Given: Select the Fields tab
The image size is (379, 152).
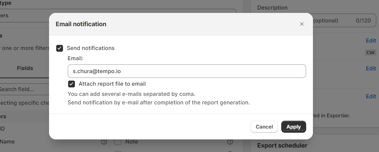Looking at the screenshot, I should coord(25,68).
